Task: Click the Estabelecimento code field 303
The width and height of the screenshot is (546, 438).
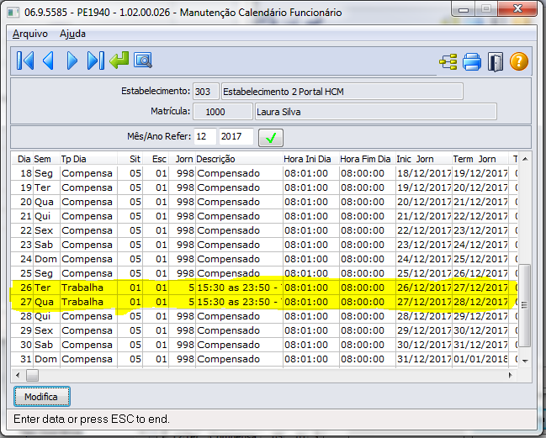Action: [206, 92]
